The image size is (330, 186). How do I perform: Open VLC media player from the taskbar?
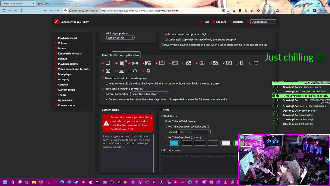coord(225,182)
